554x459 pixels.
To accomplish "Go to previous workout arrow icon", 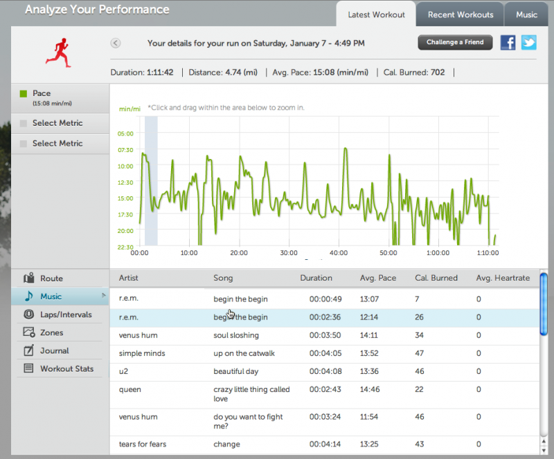I will coord(116,43).
